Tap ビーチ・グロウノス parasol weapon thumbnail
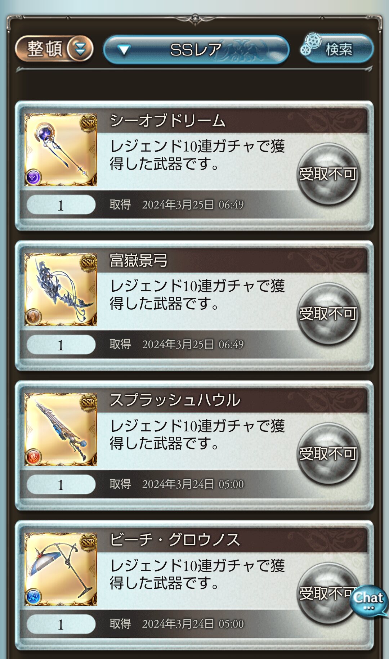 (x=61, y=569)
